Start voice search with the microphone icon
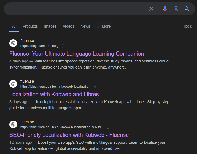197x154 pixels. point(165,9)
